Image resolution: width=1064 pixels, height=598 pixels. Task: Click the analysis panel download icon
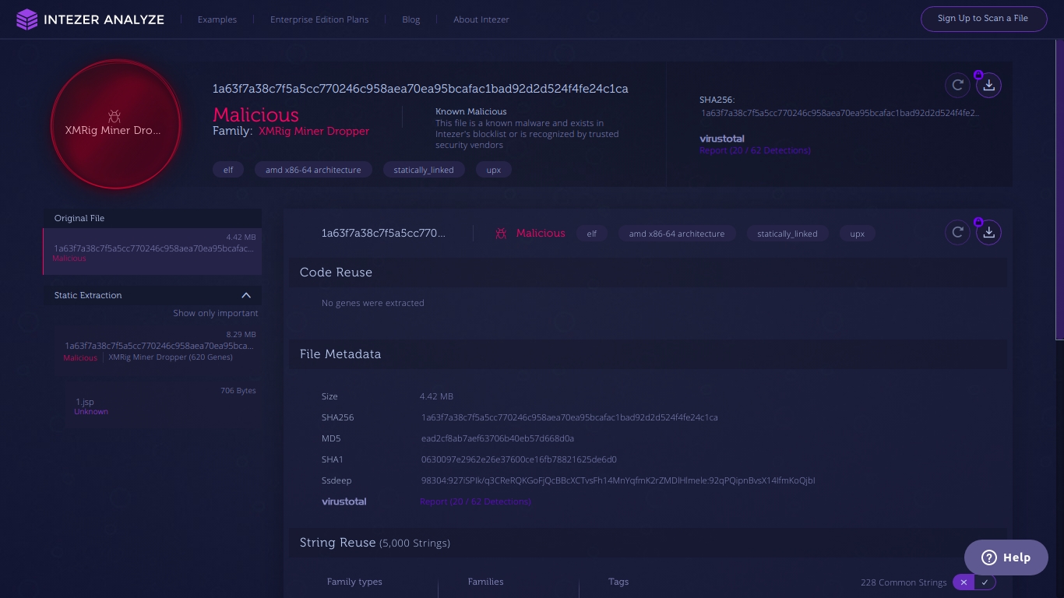tap(989, 232)
